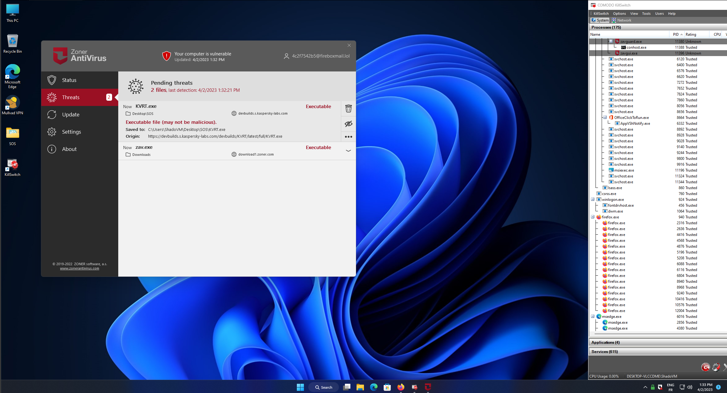
Task: Select the zavguard.exe process row
Action: [631, 42]
